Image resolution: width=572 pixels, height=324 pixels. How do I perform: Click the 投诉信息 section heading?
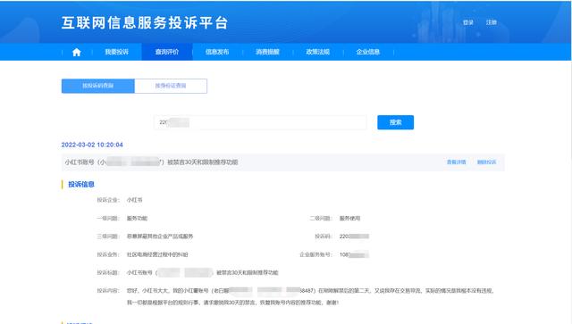[81, 185]
